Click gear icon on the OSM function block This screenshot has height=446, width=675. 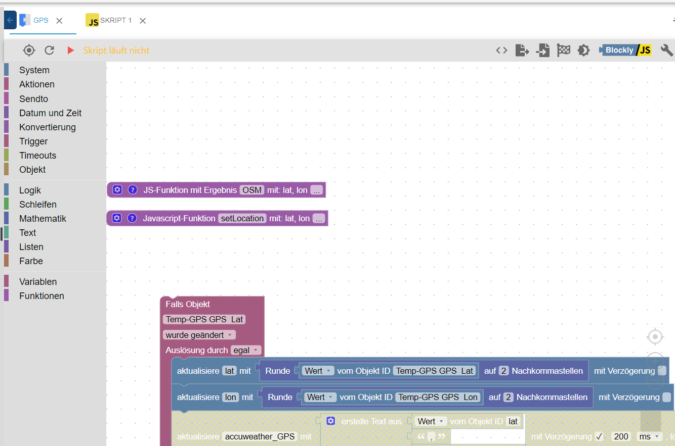point(117,190)
